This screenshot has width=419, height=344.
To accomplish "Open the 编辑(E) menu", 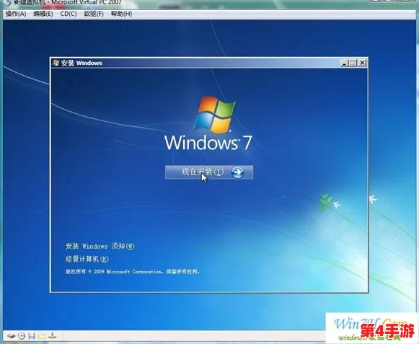I will coord(43,14).
